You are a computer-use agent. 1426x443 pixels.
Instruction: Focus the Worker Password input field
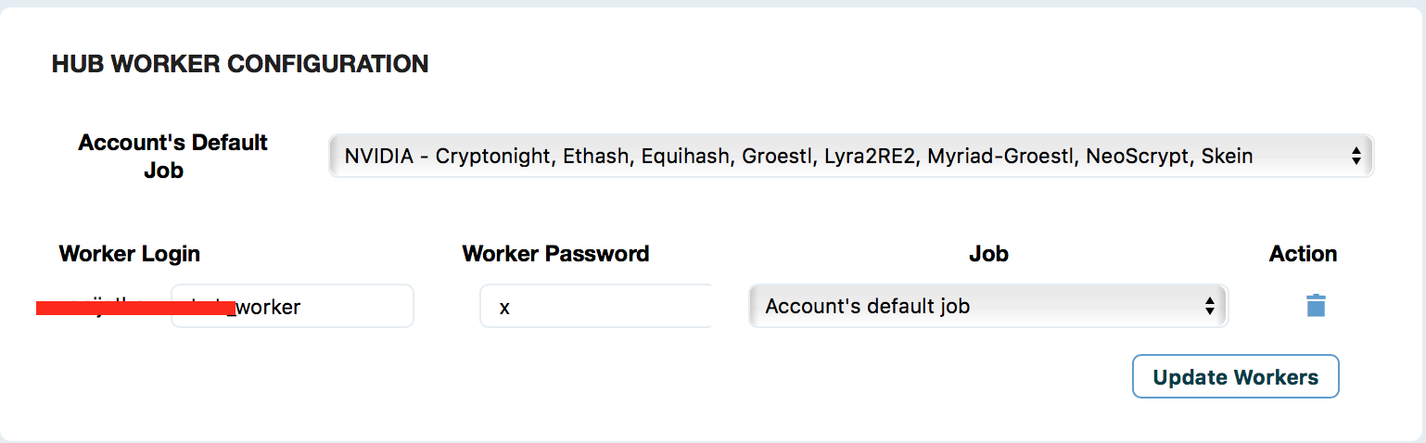(x=595, y=307)
